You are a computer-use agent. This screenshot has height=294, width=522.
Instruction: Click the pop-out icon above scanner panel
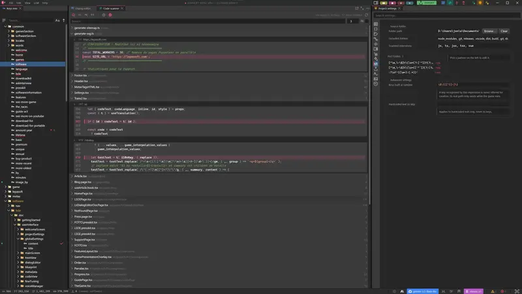tap(357, 8)
